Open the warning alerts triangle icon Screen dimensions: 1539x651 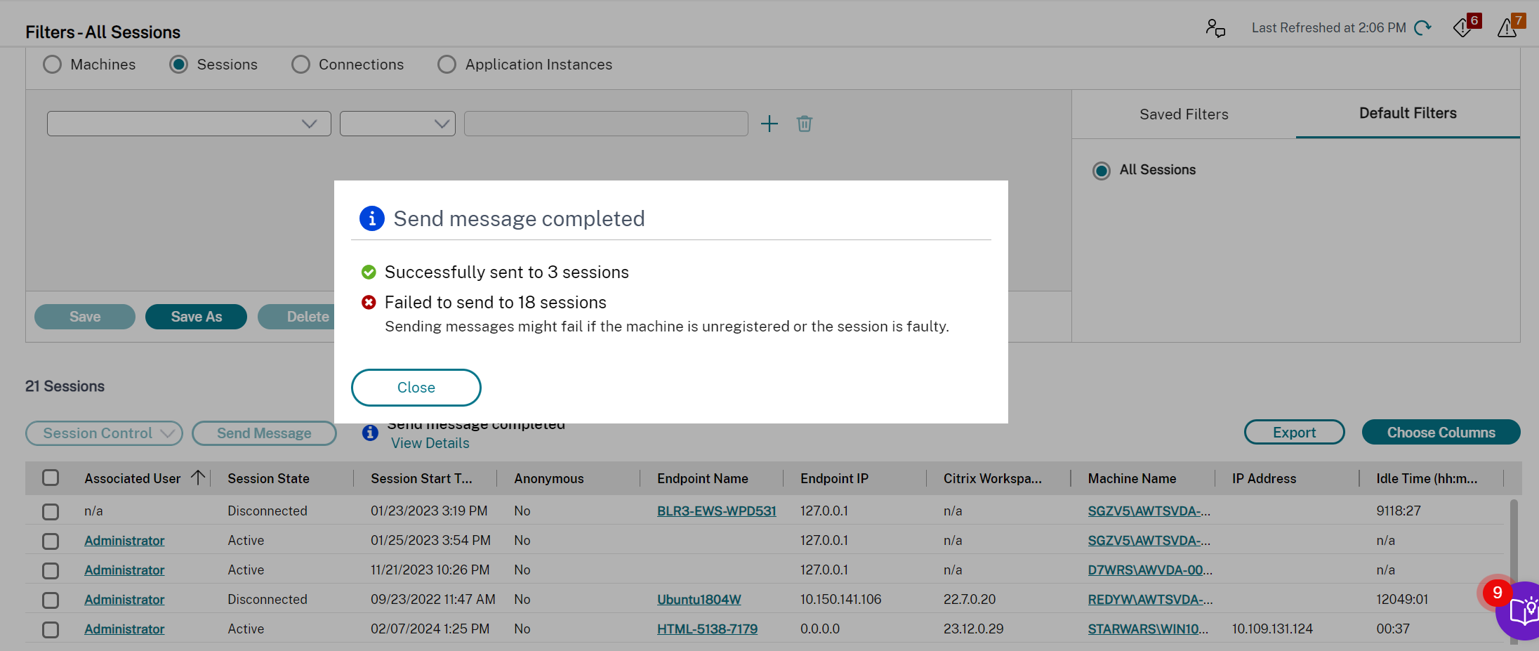(1507, 28)
